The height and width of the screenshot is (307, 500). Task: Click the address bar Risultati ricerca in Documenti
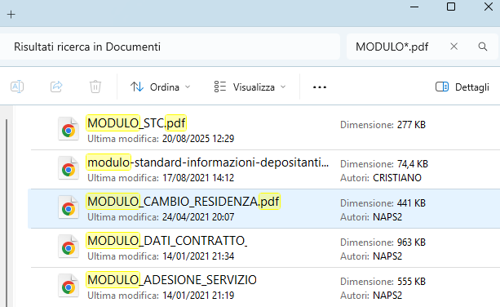tap(169, 47)
